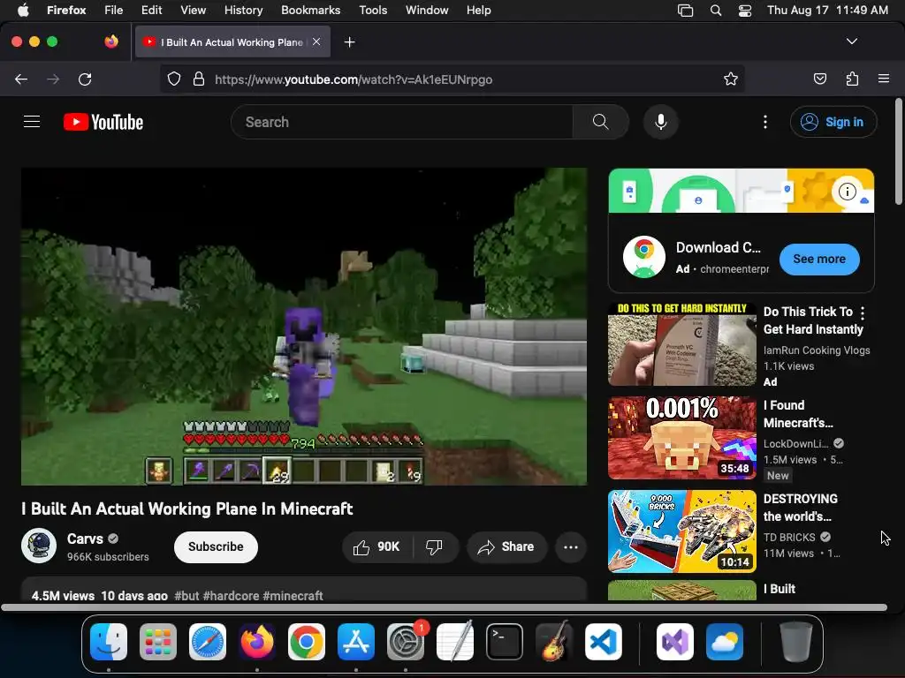Open Do This To Get Hard ad thumbnail
Viewport: 905px width, 678px height.
click(x=681, y=344)
